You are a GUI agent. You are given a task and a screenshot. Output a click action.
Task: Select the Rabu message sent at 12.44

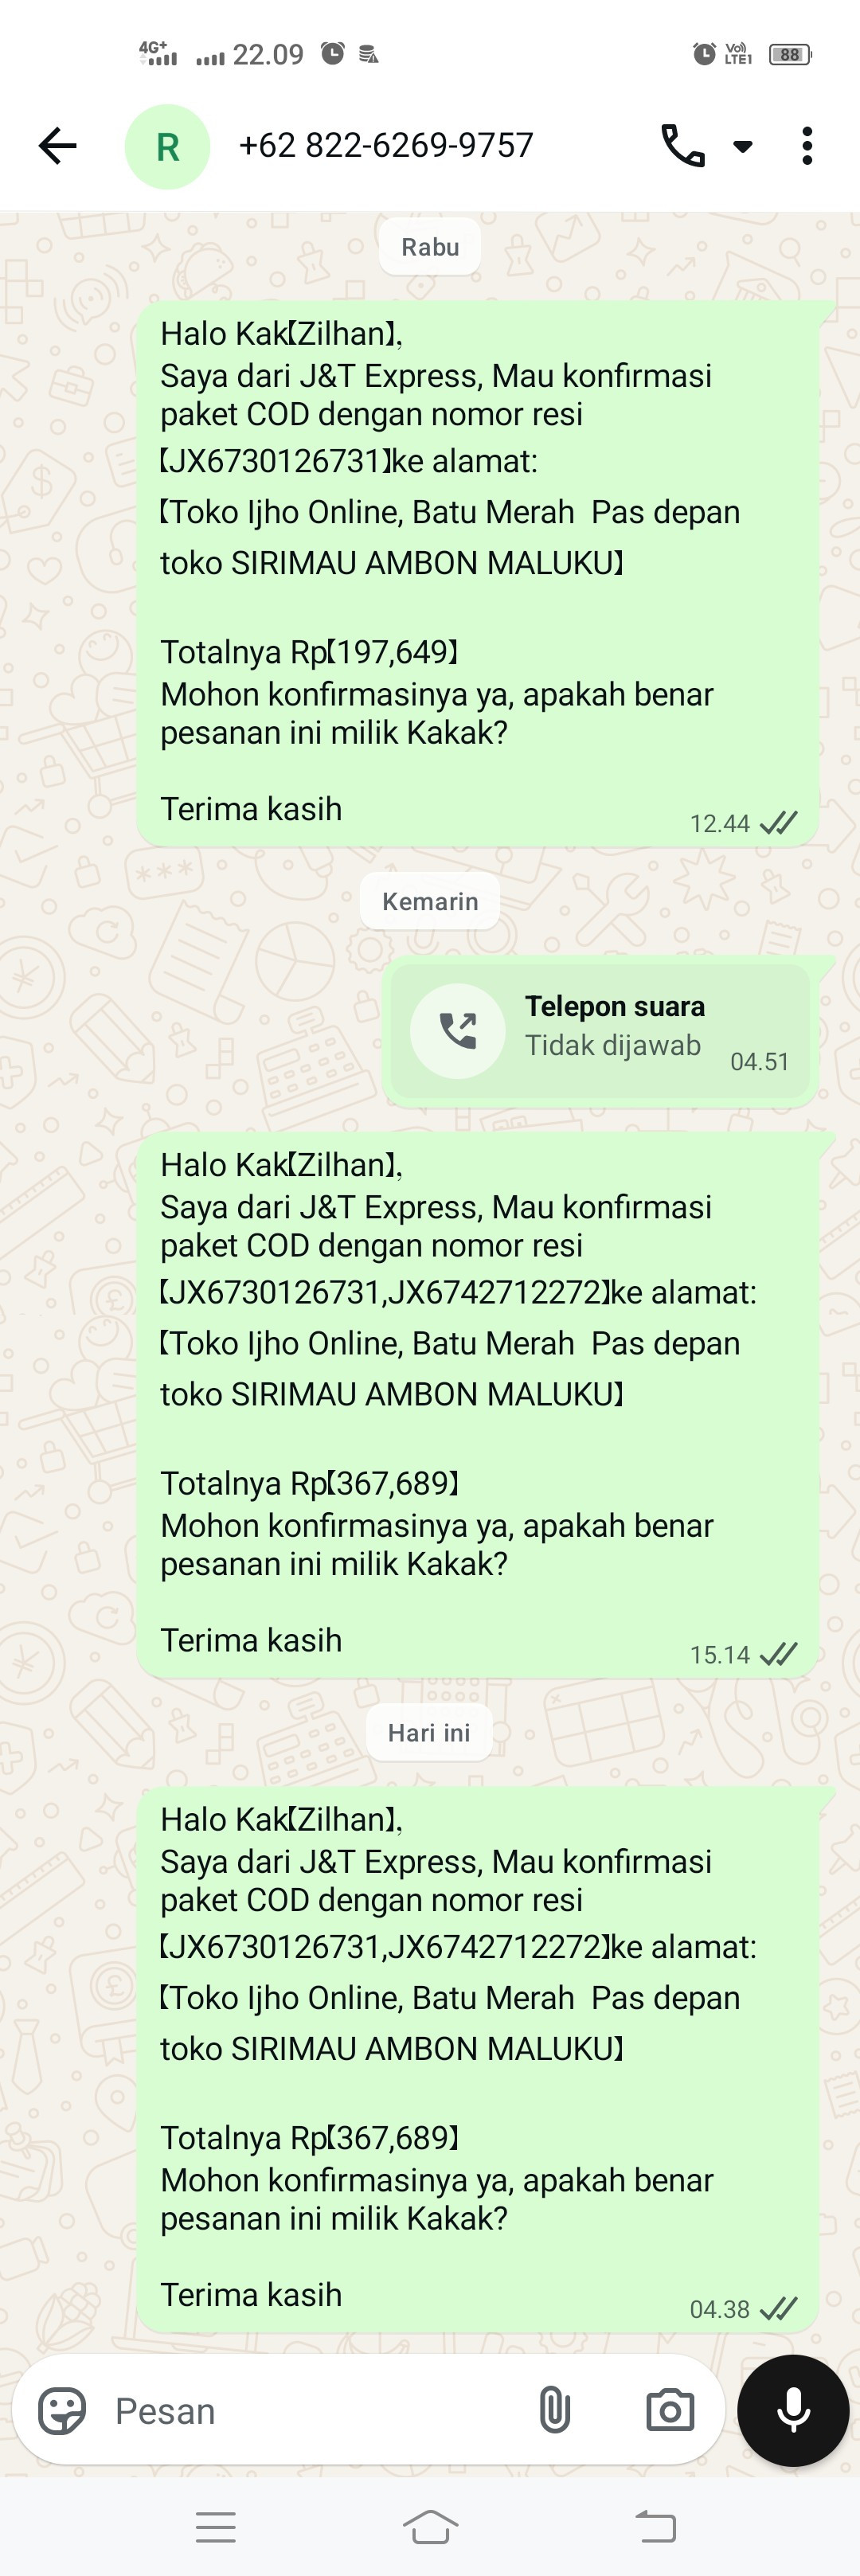pyautogui.click(x=478, y=574)
